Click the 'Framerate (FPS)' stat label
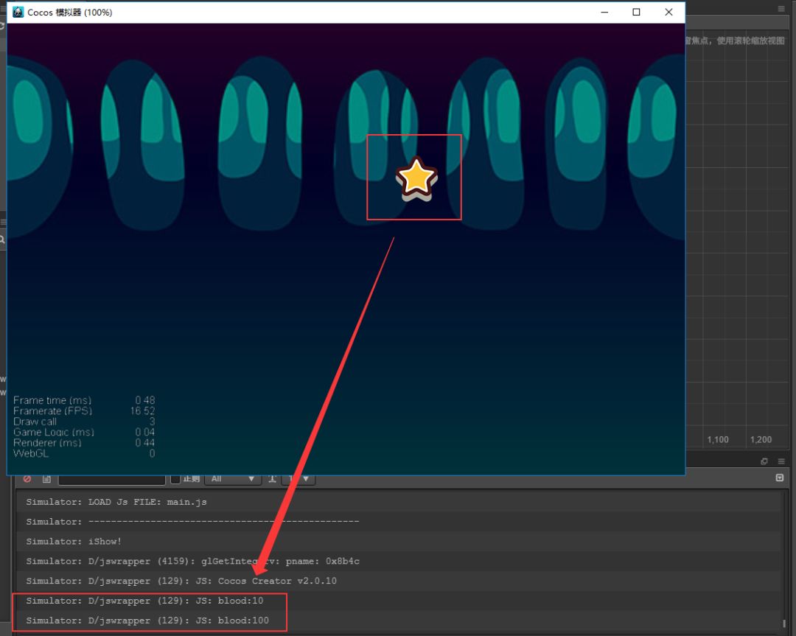This screenshot has height=636, width=796. click(53, 410)
